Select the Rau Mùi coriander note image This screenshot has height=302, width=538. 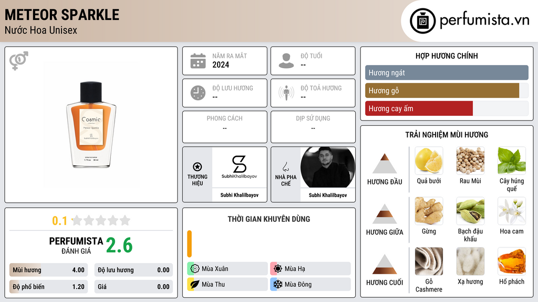coord(470,160)
